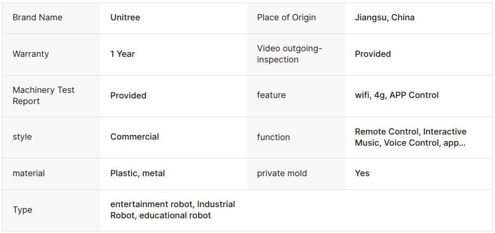Select the Commercial style value

tap(135, 137)
